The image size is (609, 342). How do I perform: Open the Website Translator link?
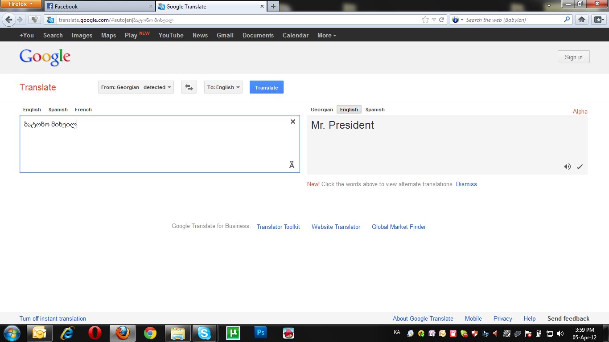click(x=336, y=227)
